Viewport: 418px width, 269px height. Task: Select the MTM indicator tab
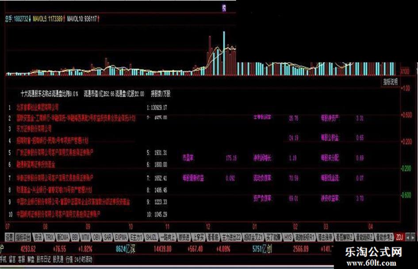[85, 237]
